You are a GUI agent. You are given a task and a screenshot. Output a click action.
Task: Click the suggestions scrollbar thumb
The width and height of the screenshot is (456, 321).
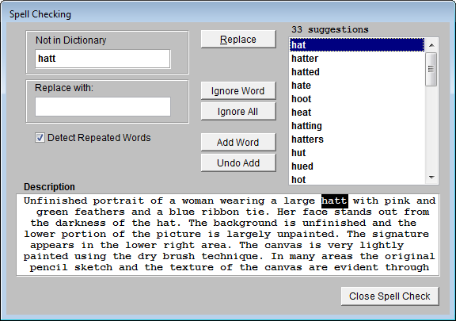tap(431, 69)
